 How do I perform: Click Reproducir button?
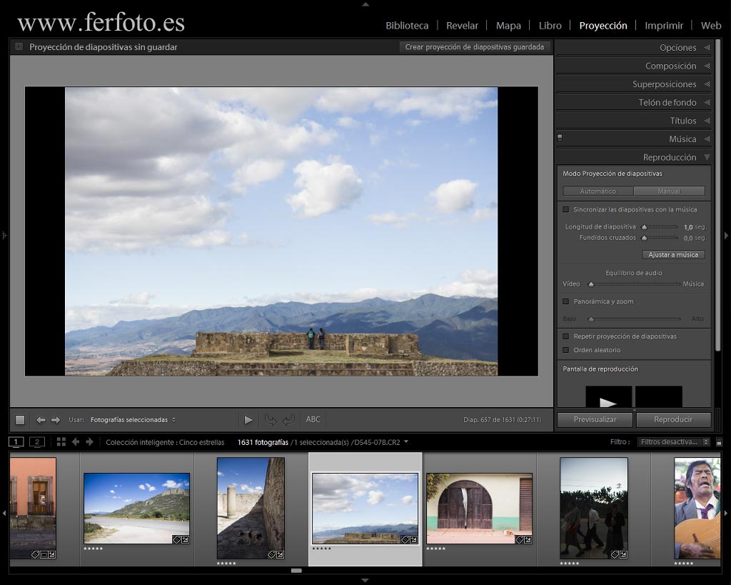[x=673, y=419]
